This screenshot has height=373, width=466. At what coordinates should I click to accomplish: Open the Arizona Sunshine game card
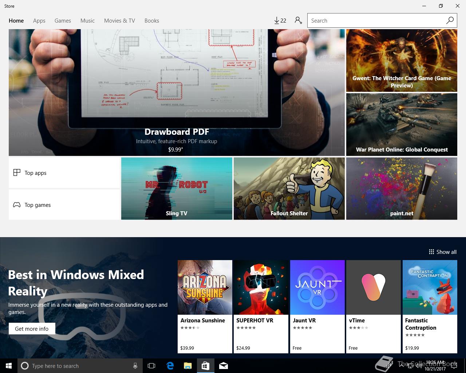pyautogui.click(x=205, y=307)
